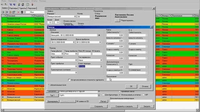Image resolution: width=200 pixels, height=112 pixels.
Task: Click the second requests-toolbar icon with arrow
Action: [7, 12]
